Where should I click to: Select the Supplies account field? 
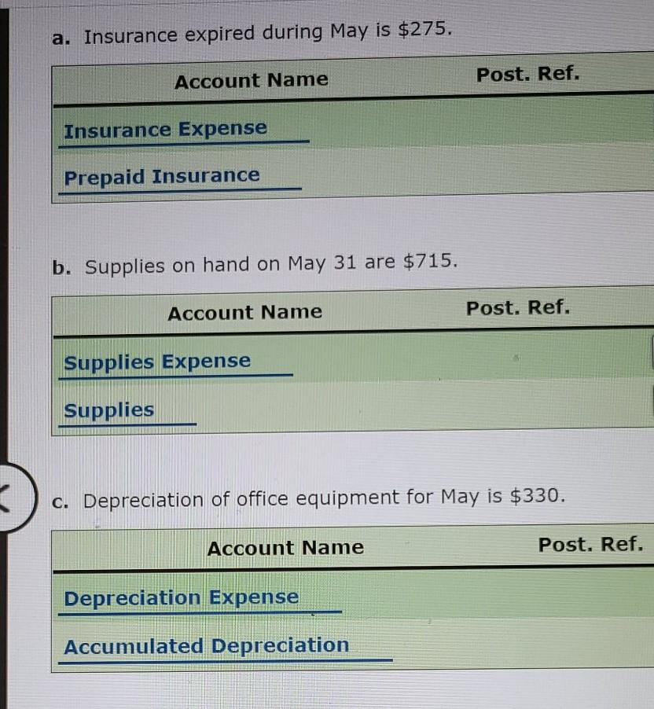[x=127, y=412]
